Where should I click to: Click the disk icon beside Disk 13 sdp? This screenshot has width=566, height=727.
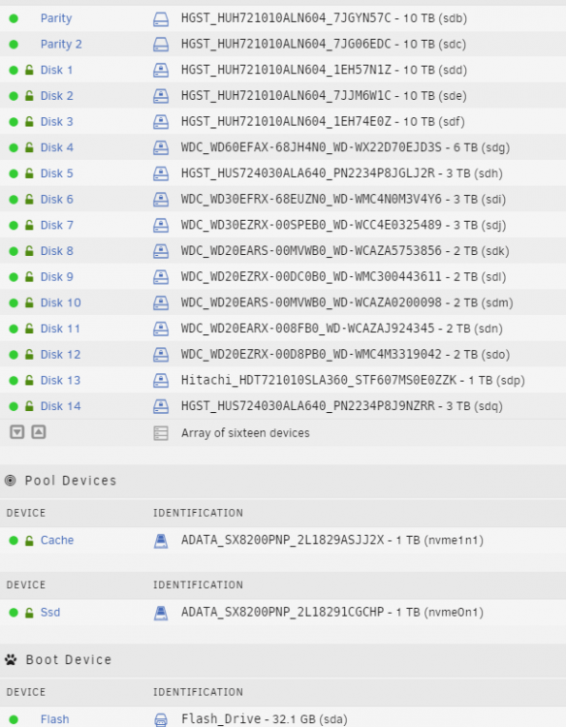click(x=161, y=381)
